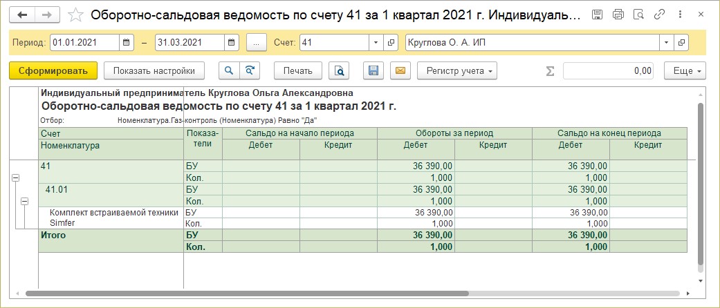Expand organization dropdown Круглова О. А. ИП

tap(666, 43)
